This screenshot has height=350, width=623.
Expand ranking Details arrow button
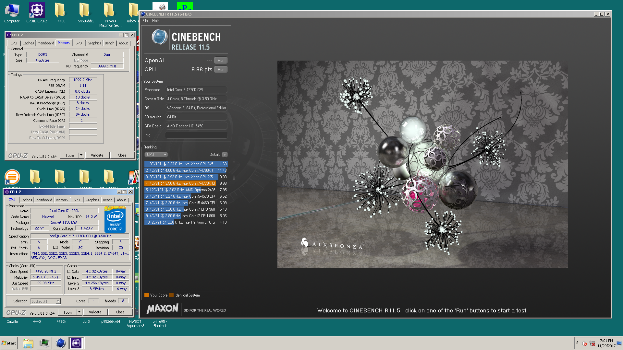point(225,155)
